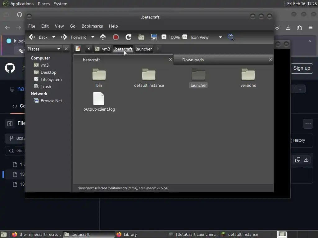The image size is (318, 238).
Task: Dismiss the Firefox notification bar
Action: [x=310, y=41]
